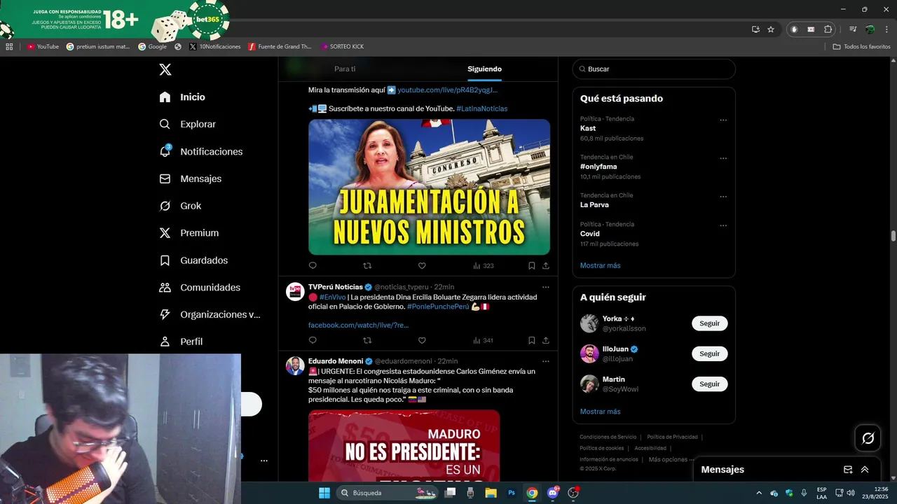Bookmark the TVPerú Noticias post
897x504 pixels.
pos(531,340)
